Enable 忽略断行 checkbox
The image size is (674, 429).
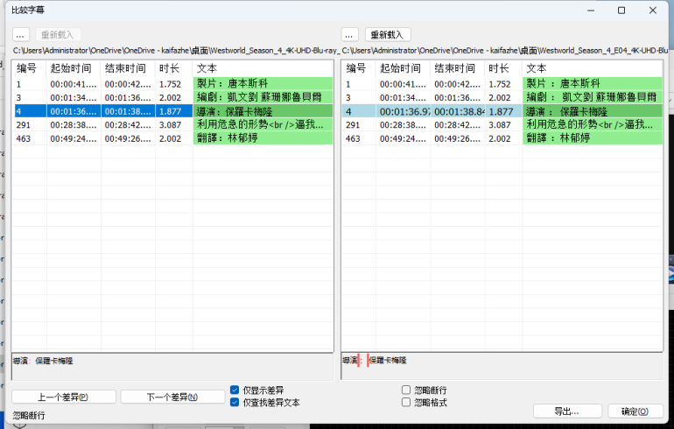[x=406, y=390]
